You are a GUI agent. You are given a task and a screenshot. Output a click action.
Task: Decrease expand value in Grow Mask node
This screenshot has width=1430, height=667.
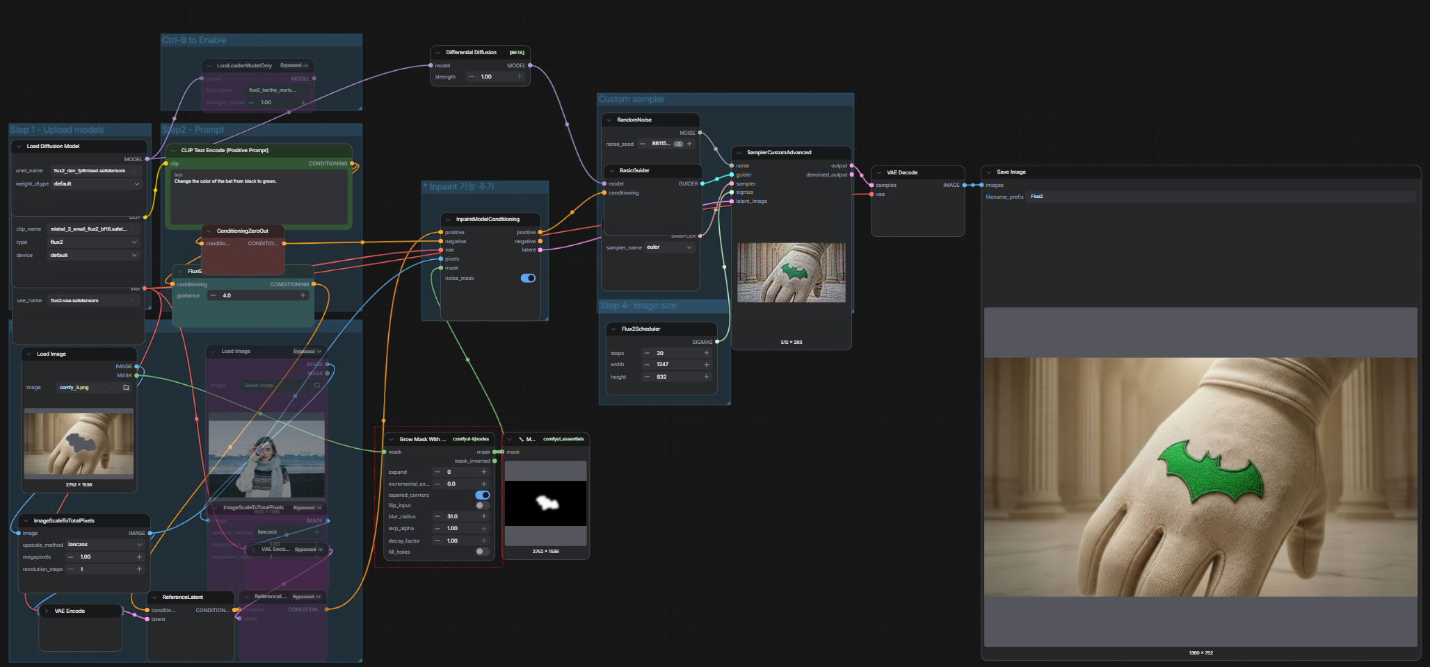437,472
